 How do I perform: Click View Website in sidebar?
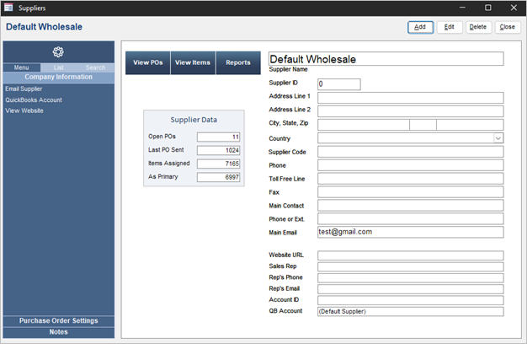click(24, 110)
